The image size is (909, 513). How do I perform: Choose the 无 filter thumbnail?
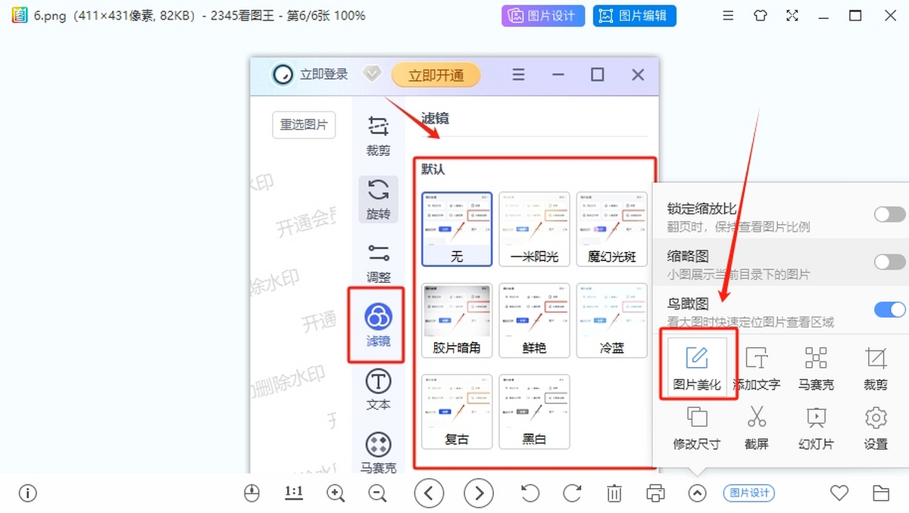[x=457, y=229]
